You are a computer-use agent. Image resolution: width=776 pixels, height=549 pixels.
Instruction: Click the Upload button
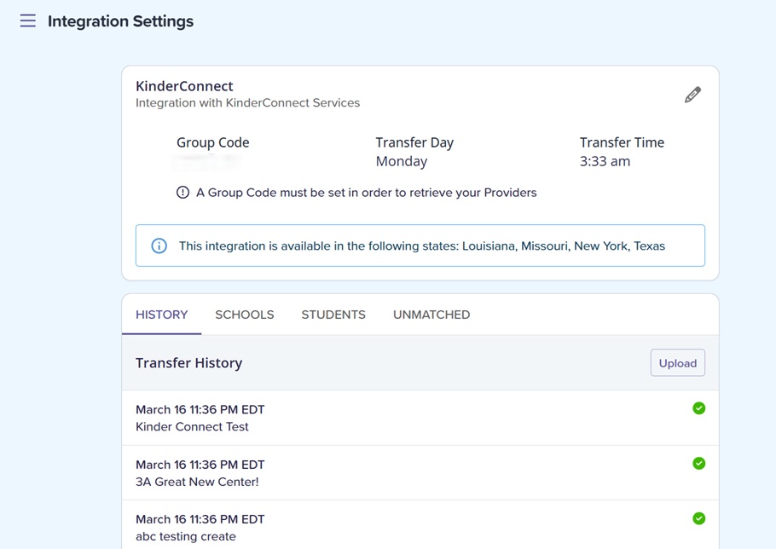pos(678,363)
